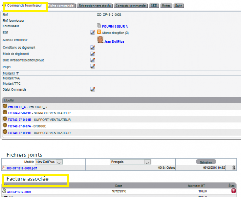Screen dimensions: 241x197
Task: Edit Conditions de règlement pencil icon
Action: [93, 48]
